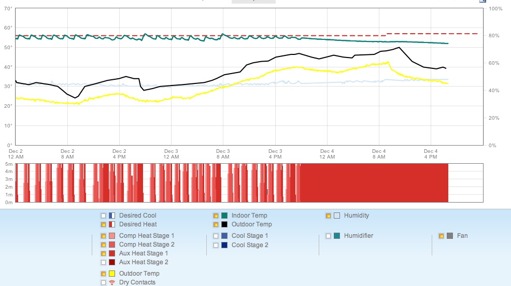Click the dark red Aux Heat Stage 2 swatch
This screenshot has width=511, height=286.
pyautogui.click(x=112, y=262)
